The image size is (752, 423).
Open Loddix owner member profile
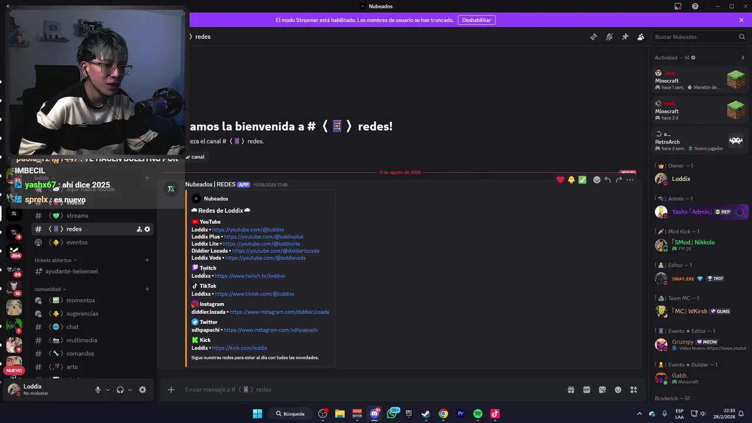click(x=699, y=179)
